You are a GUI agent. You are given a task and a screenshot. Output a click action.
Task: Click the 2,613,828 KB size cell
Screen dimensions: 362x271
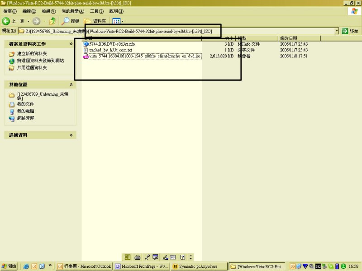[x=222, y=56]
